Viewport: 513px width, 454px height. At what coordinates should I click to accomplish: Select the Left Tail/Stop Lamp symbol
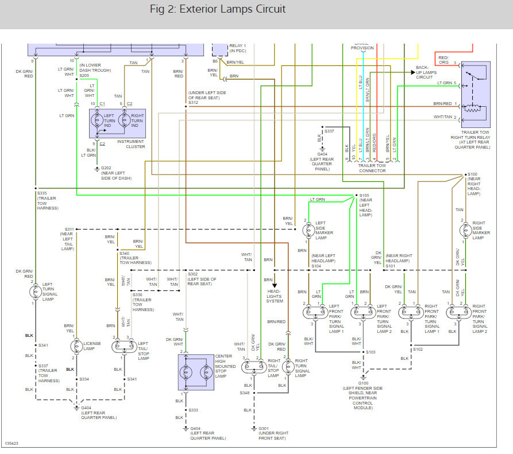click(124, 347)
